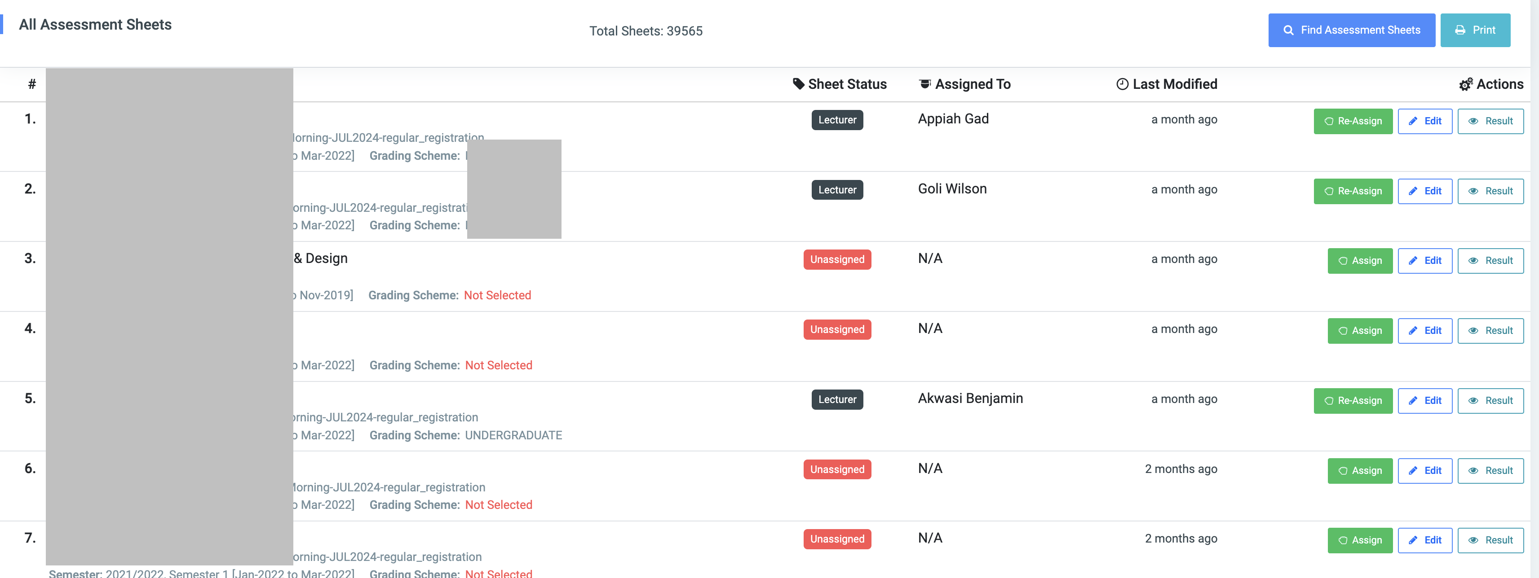
Task: Click the Unassigned badge on row 7
Action: tap(837, 539)
